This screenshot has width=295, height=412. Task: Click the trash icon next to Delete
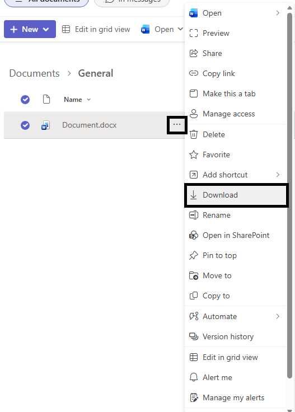(194, 134)
